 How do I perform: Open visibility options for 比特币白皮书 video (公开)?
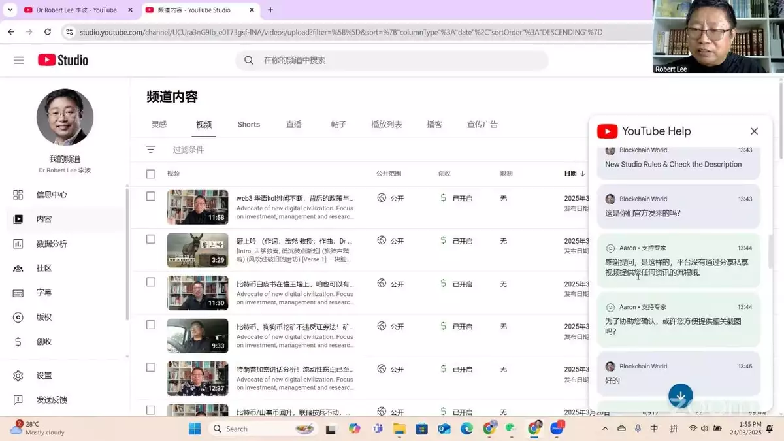(391, 284)
